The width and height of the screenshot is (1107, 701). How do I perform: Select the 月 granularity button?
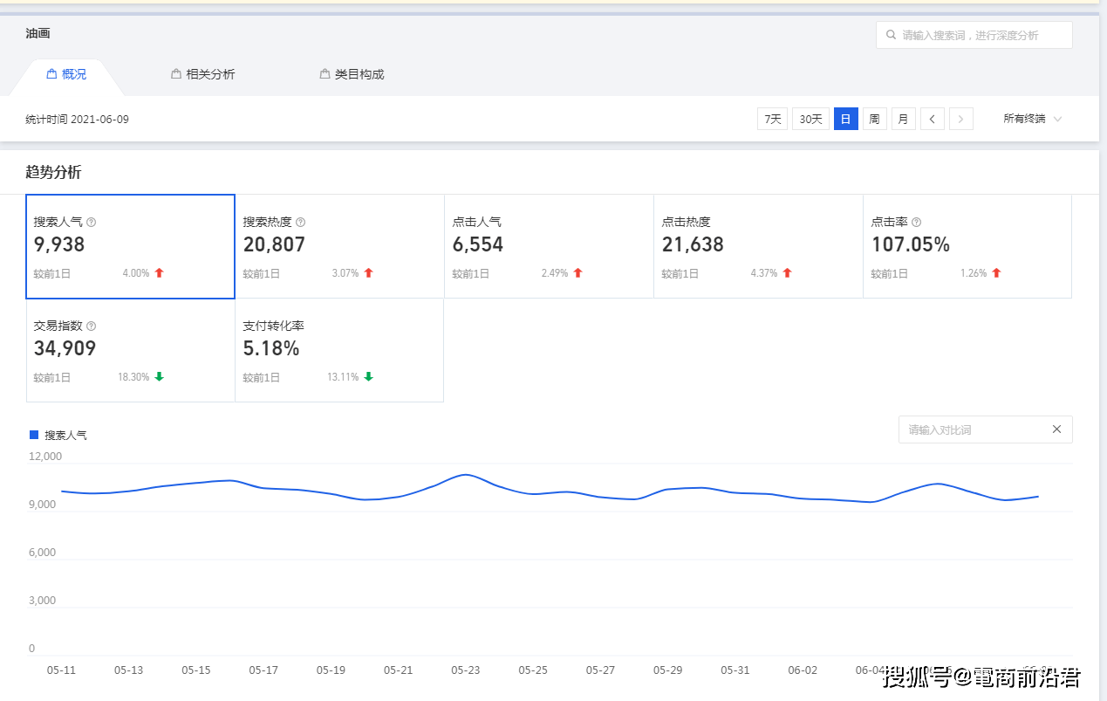903,119
